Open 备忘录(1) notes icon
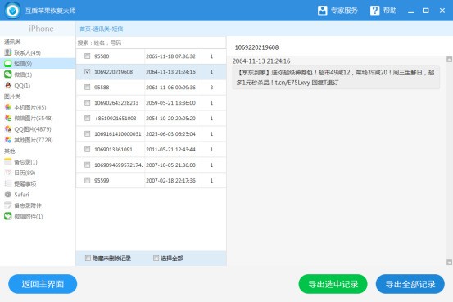Viewport: 453px width, 302px height. point(8,162)
